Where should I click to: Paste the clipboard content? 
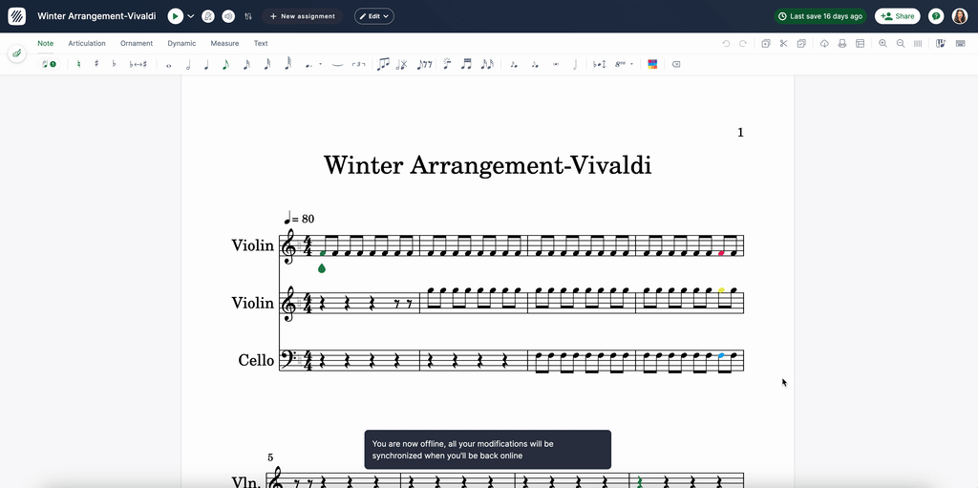coord(801,44)
